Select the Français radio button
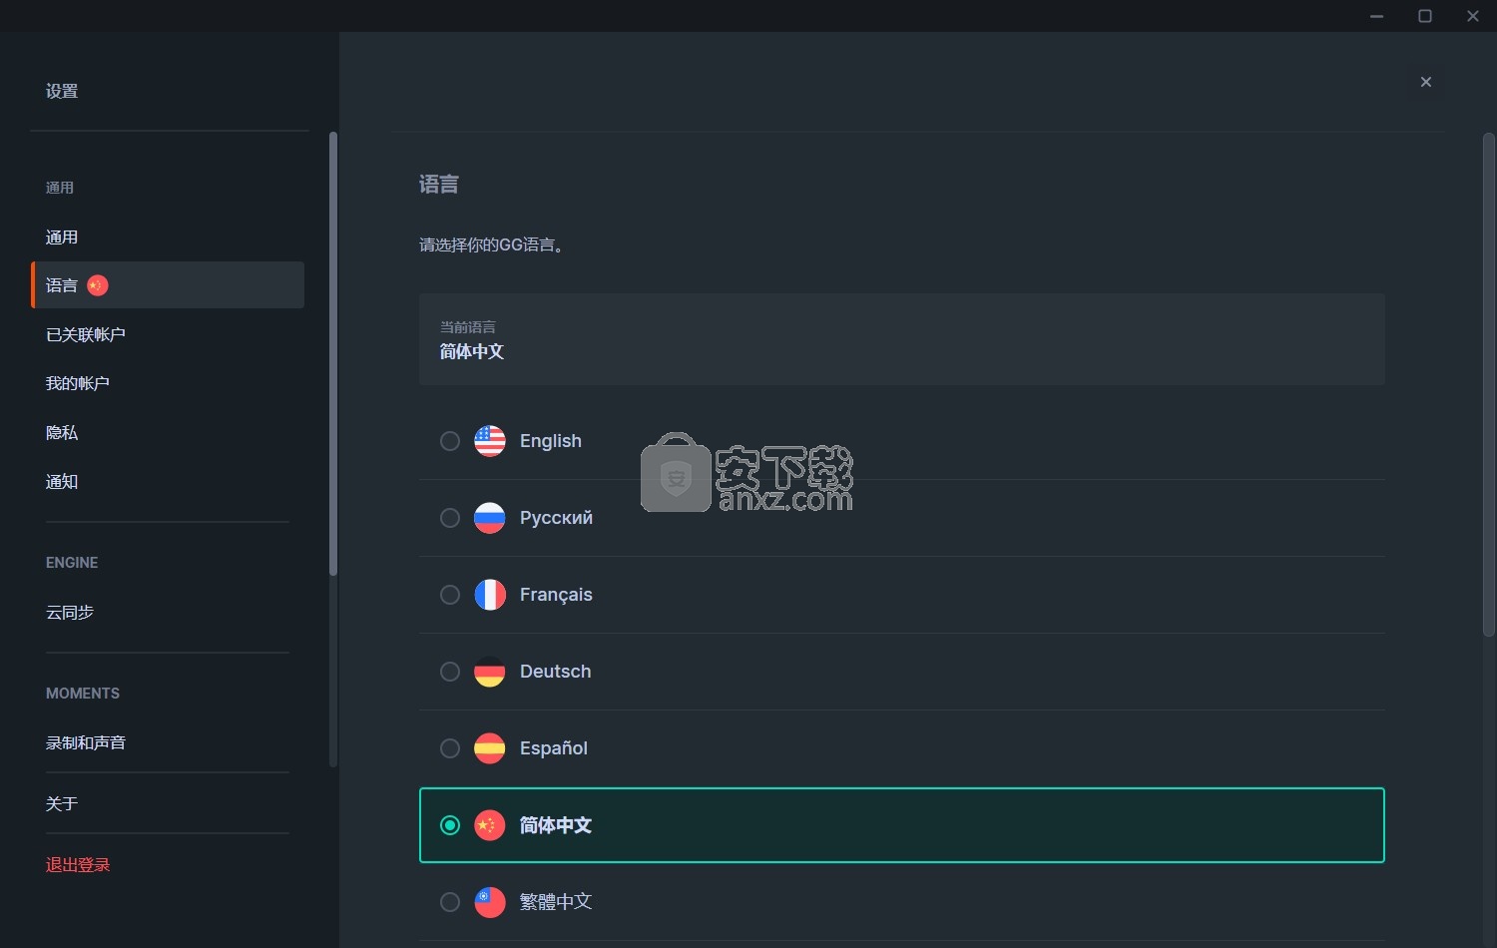Image resolution: width=1497 pixels, height=948 pixels. 450,595
